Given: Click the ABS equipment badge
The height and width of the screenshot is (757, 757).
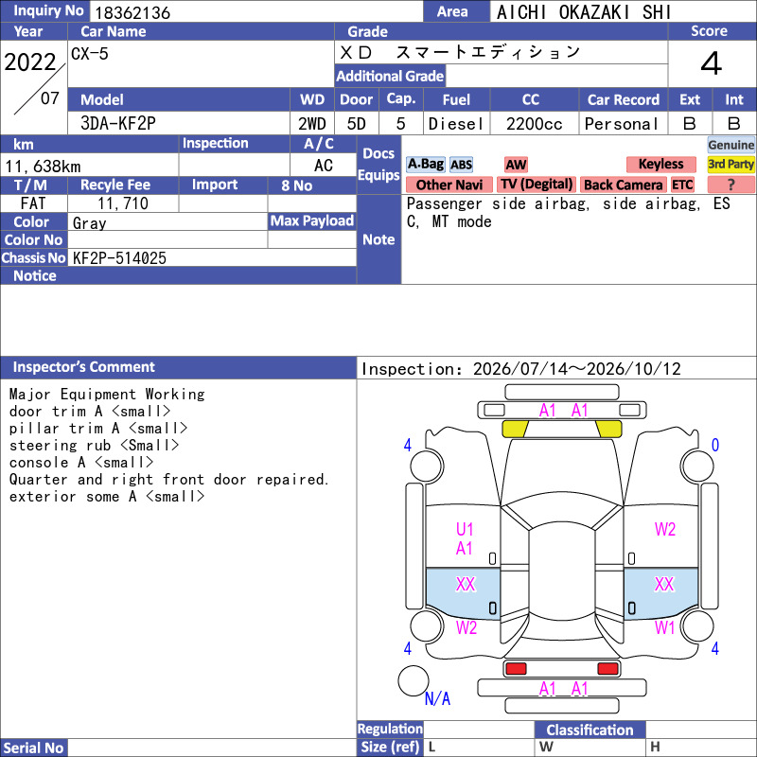Looking at the screenshot, I should tap(461, 165).
